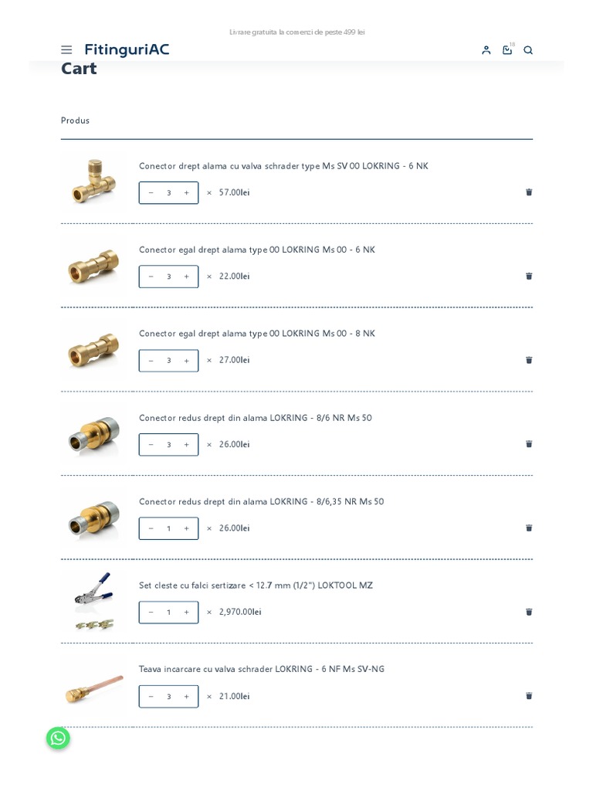This screenshot has height=791, width=593.
Task: Remove Teava incarcare LOKRING item from cart
Action: tap(529, 696)
